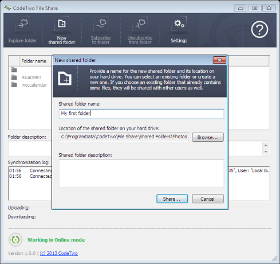Image resolution: width=280 pixels, height=264 pixels.
Task: Select the mcccalendar folder icon
Action: pos(14,84)
